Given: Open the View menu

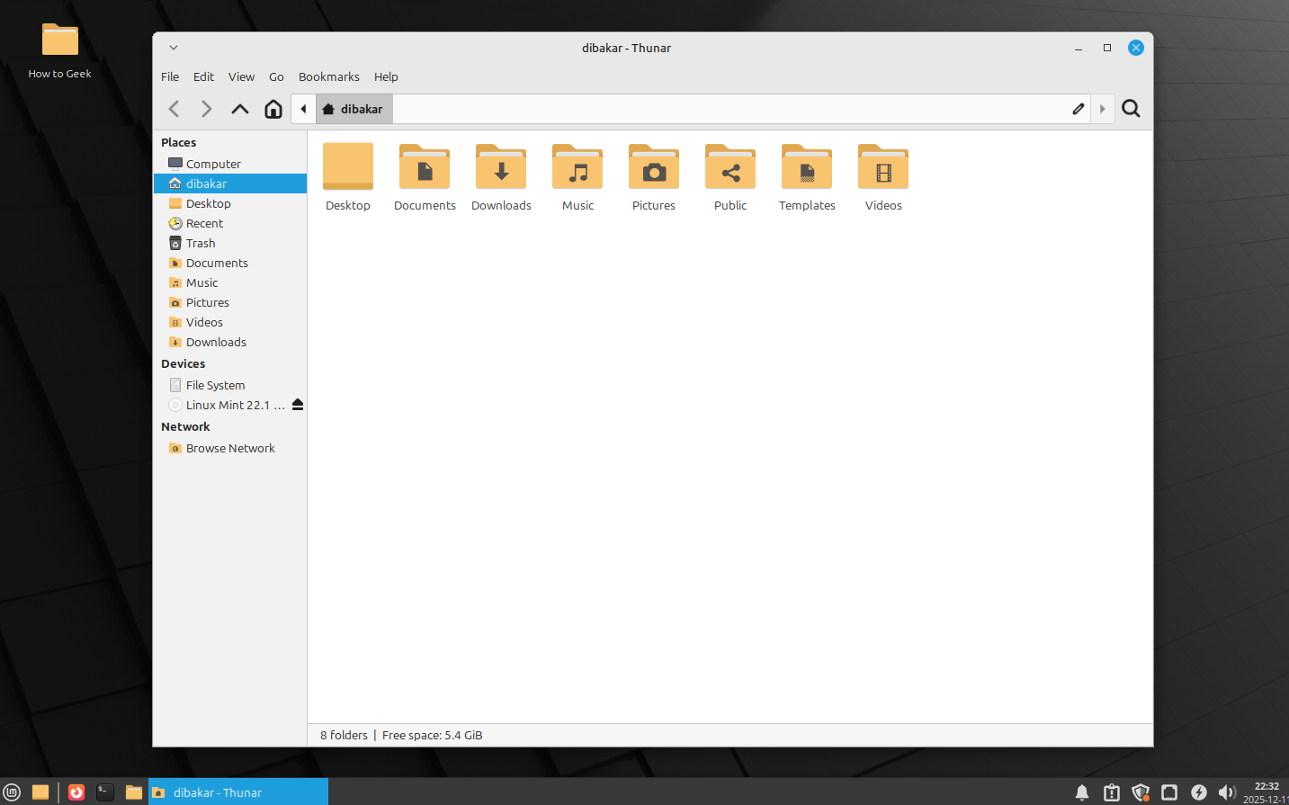Looking at the screenshot, I should [x=241, y=76].
